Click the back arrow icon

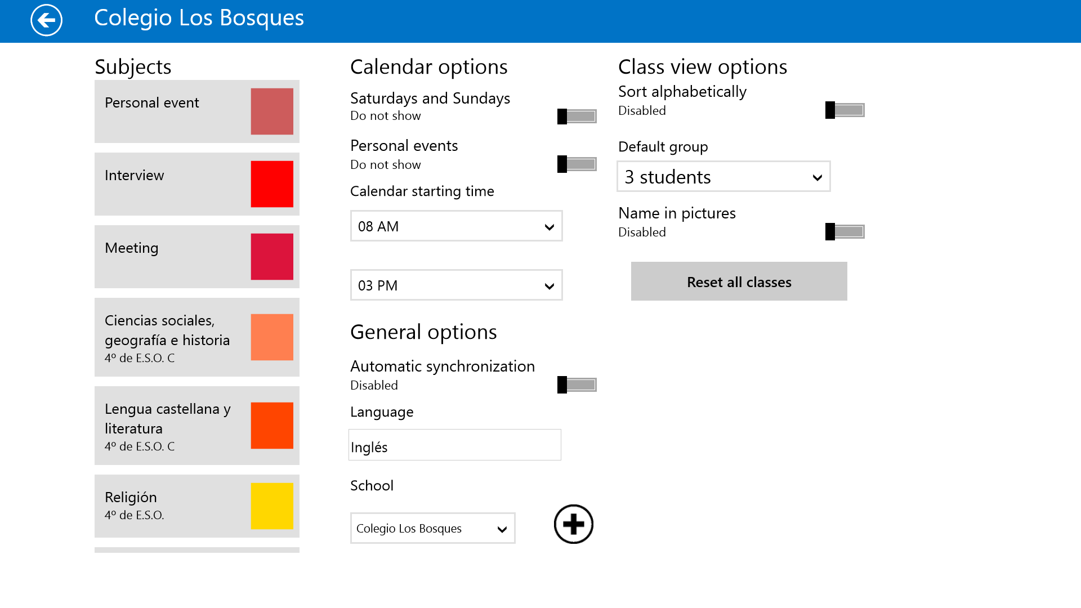coord(46,20)
